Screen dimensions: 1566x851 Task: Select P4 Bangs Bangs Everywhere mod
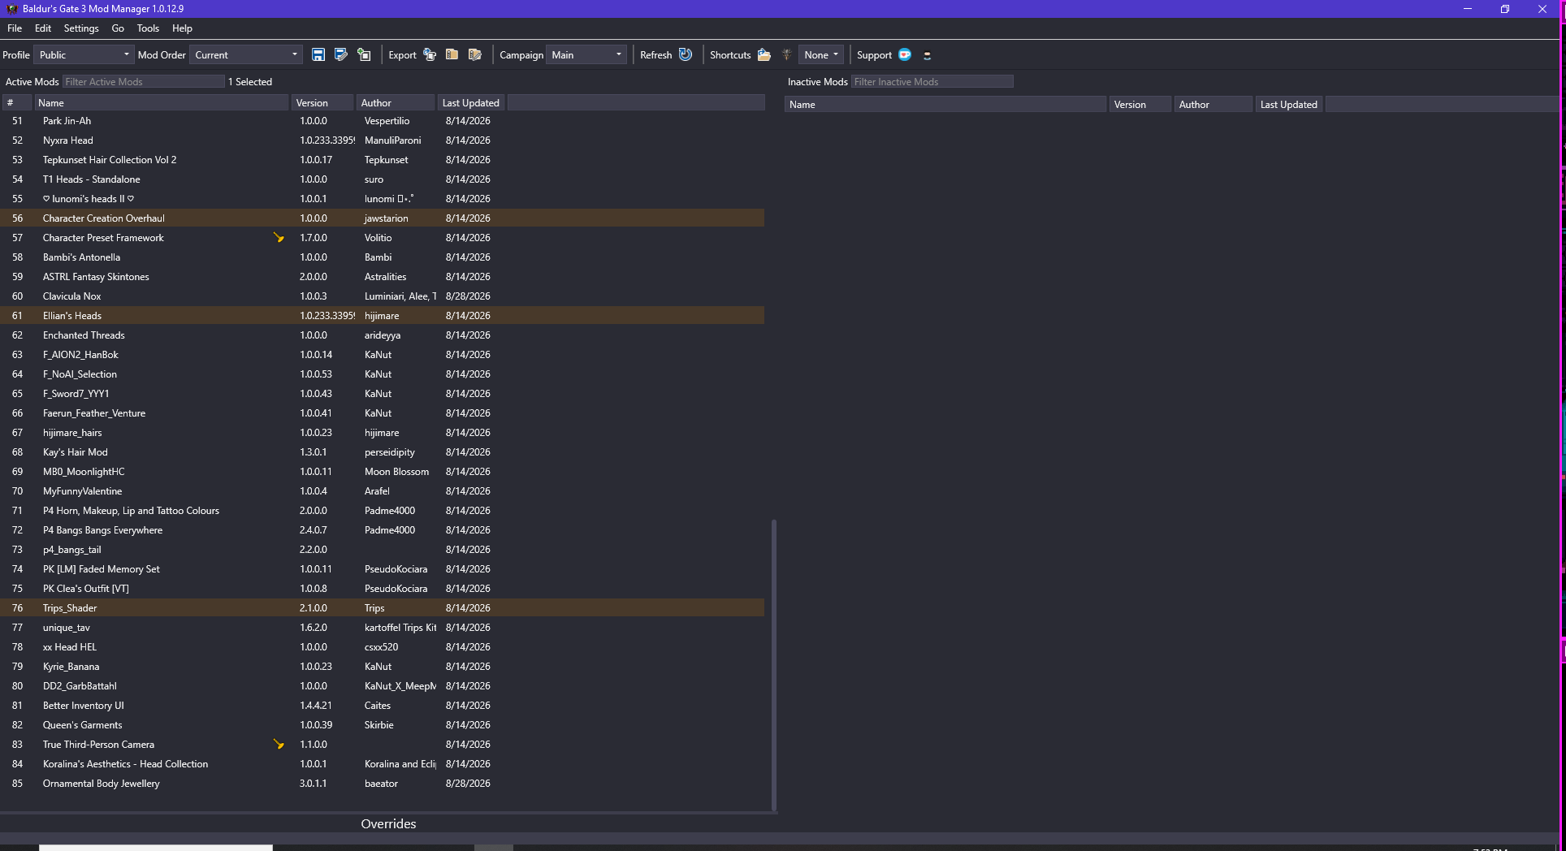pyautogui.click(x=102, y=529)
